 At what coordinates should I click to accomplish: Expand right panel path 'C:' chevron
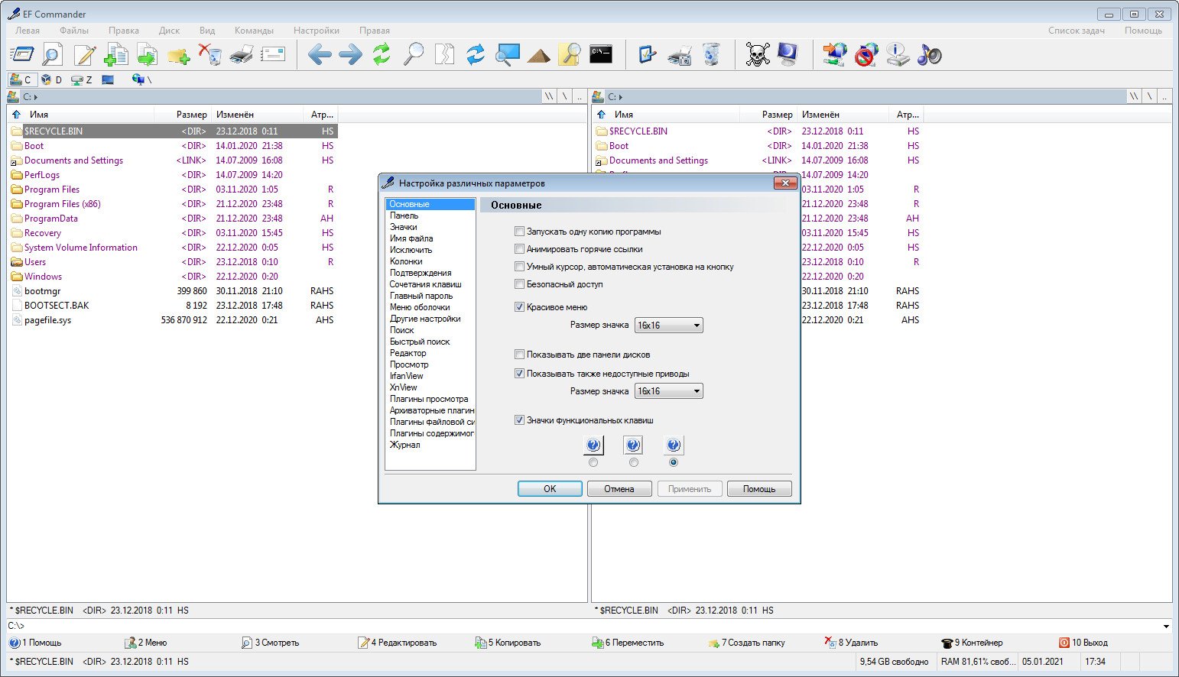621,97
